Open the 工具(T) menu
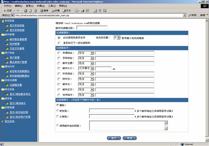 click(x=52, y=6)
